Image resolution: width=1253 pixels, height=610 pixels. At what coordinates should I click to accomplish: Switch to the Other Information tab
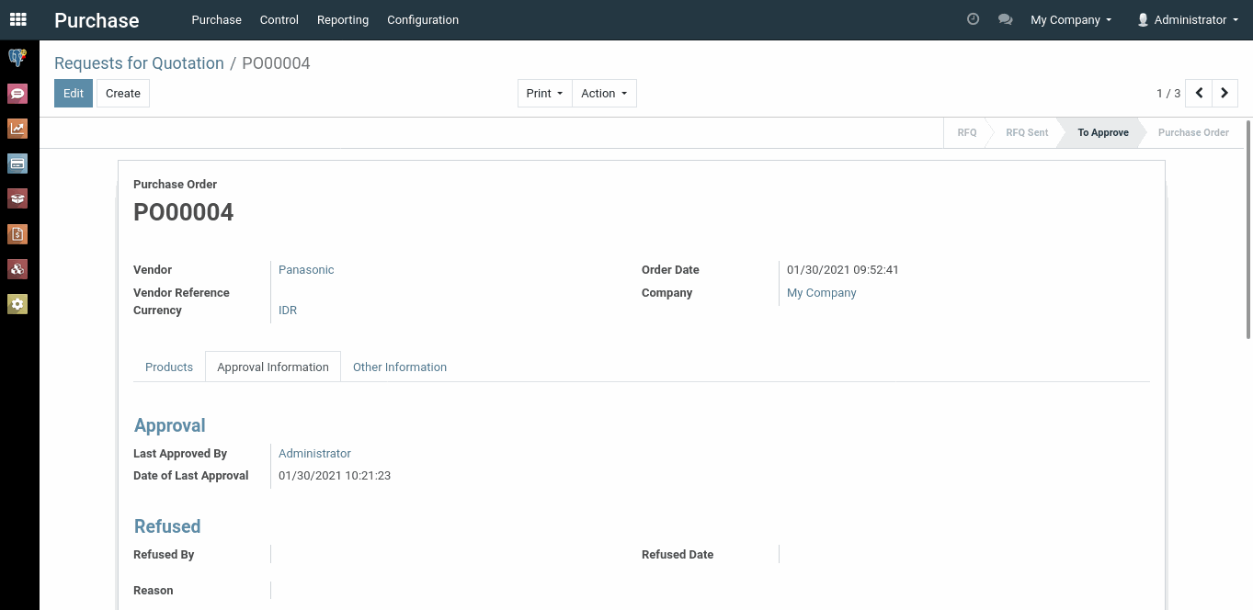(400, 367)
